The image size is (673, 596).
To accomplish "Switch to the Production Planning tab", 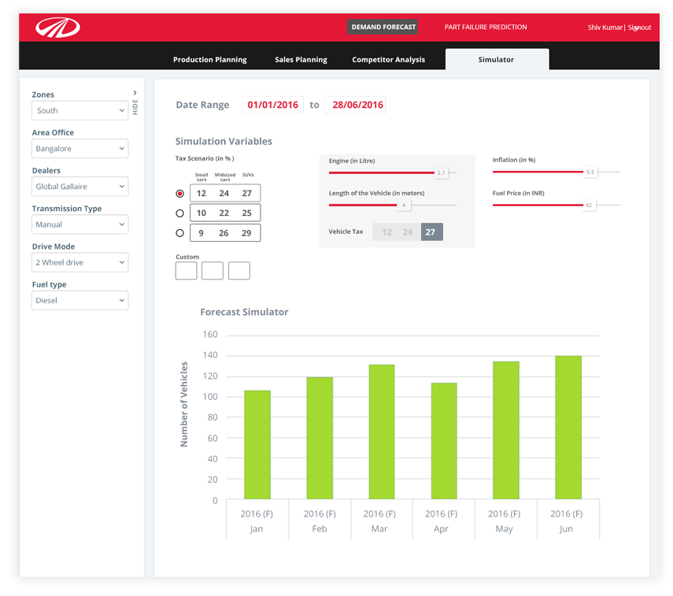I will click(209, 60).
